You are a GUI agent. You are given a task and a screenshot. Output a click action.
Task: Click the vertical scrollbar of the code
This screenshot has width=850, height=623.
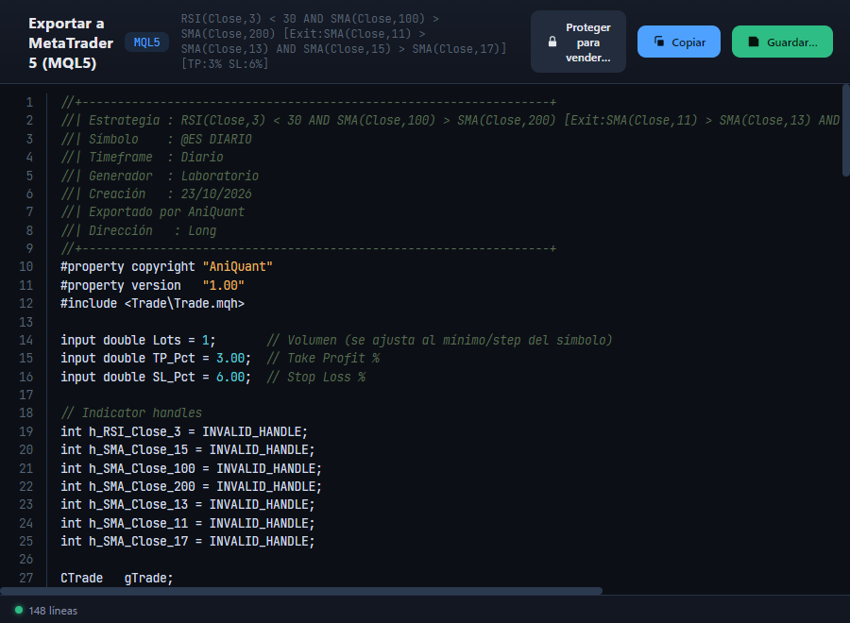tap(845, 130)
